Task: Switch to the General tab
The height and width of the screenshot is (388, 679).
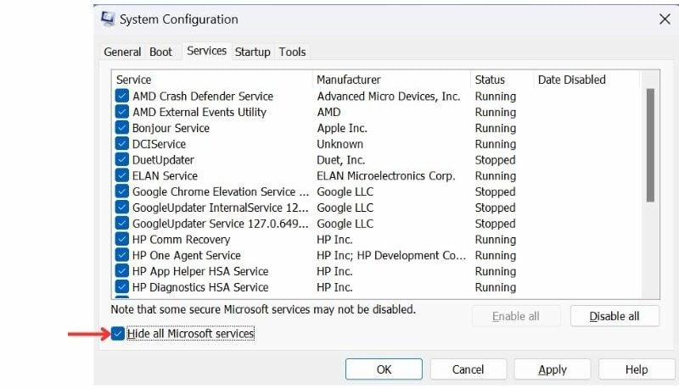Action: [122, 52]
